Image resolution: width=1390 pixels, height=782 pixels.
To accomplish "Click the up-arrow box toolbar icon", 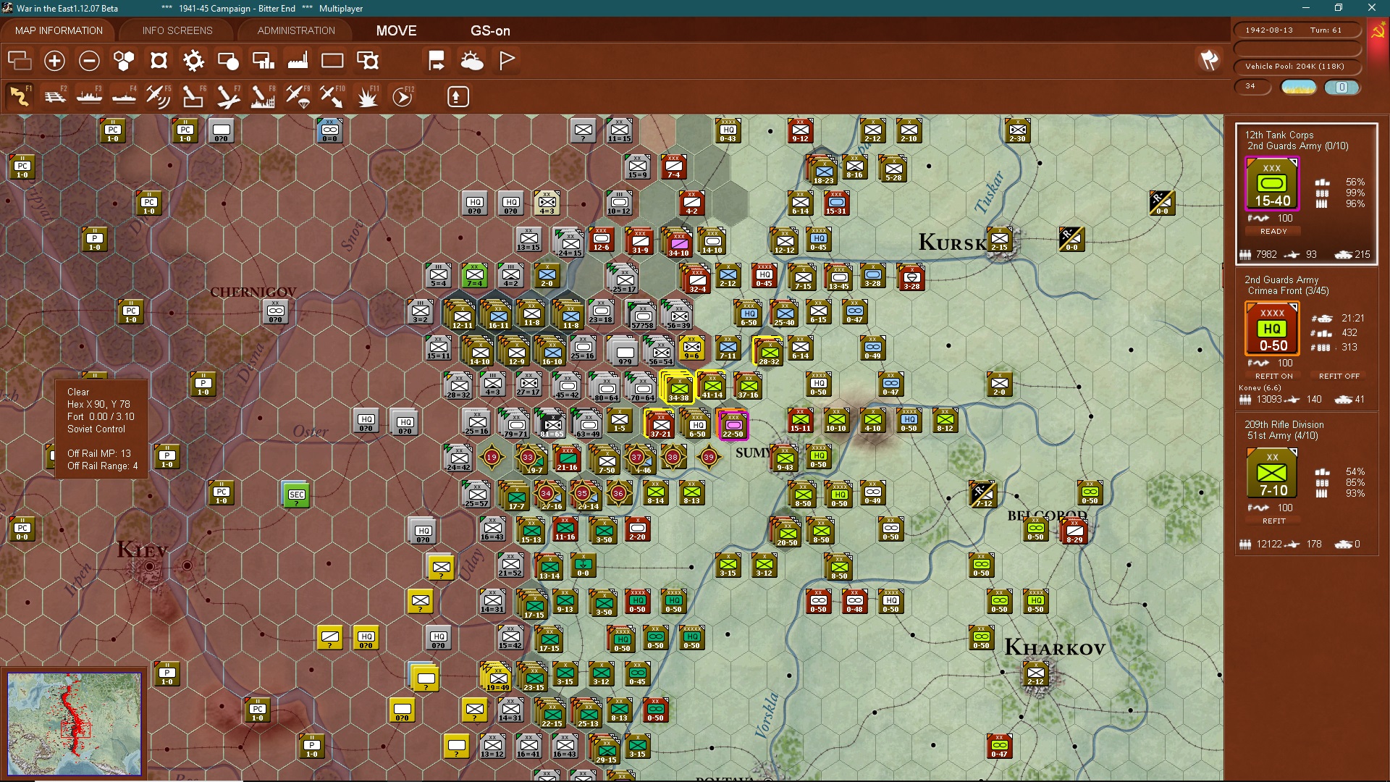I will click(x=458, y=96).
